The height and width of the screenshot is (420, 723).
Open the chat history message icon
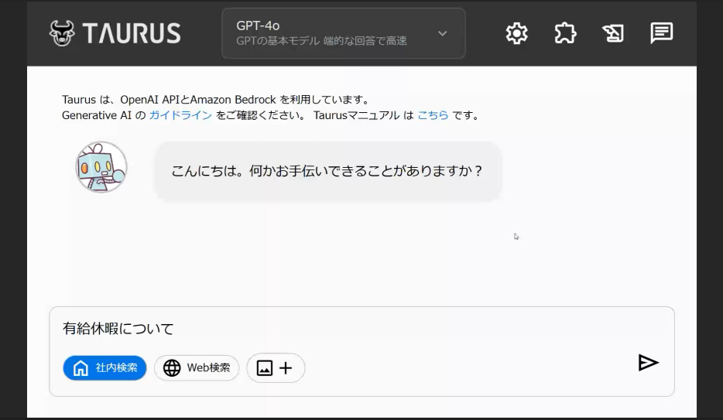click(x=662, y=33)
